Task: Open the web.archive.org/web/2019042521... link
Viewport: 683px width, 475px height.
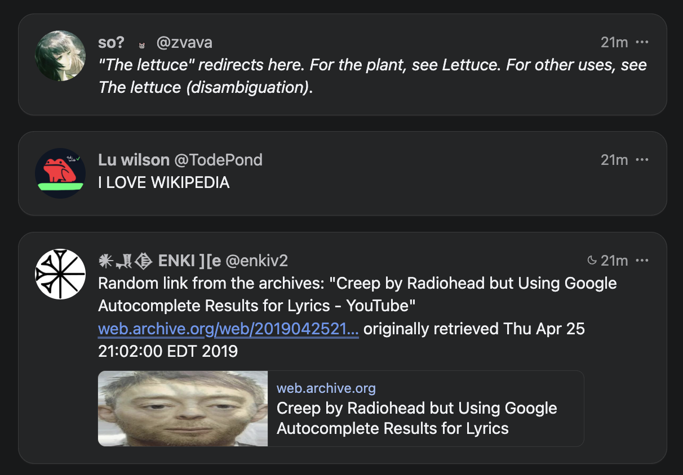Action: click(228, 329)
